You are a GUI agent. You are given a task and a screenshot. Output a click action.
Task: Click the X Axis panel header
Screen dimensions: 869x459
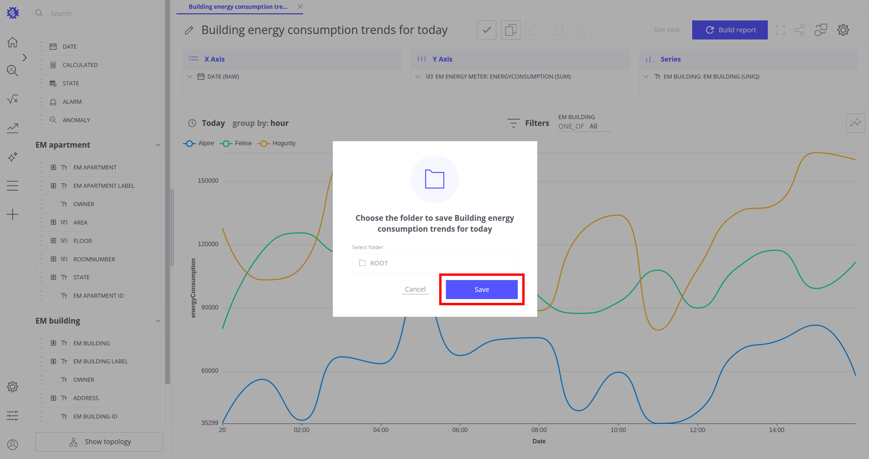pos(292,59)
